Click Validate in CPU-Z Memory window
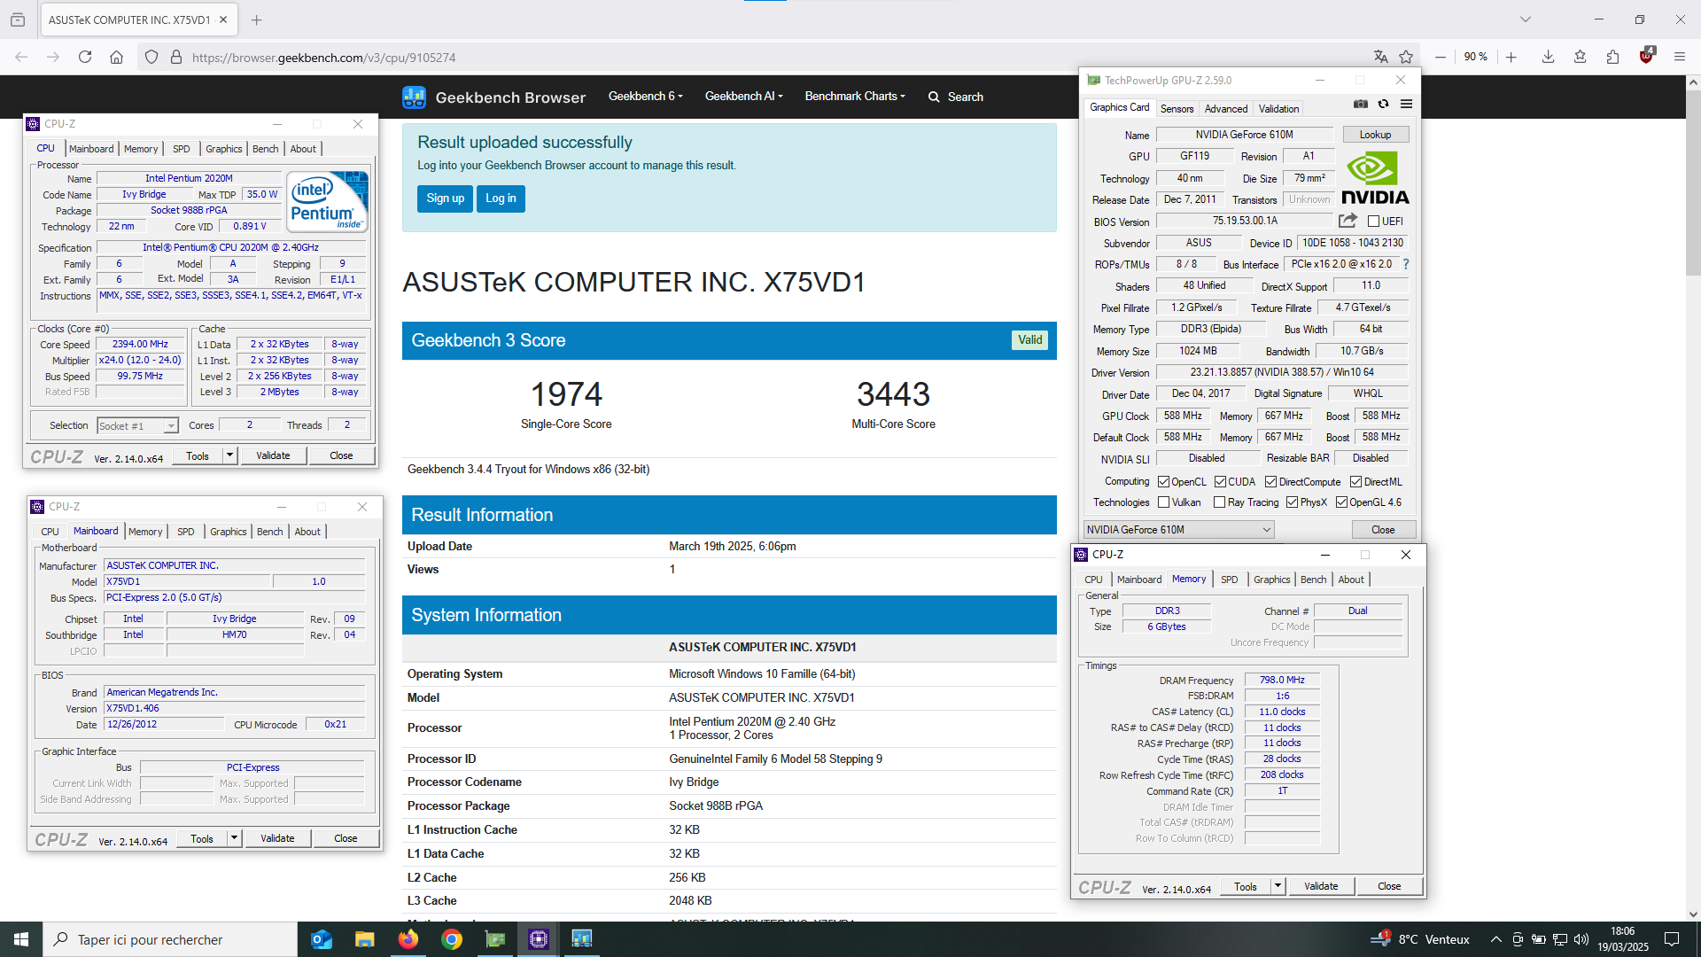Screen dimensions: 1701x957 [1321, 886]
